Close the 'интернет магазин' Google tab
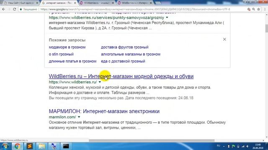268x150 pixels. pos(75,3)
